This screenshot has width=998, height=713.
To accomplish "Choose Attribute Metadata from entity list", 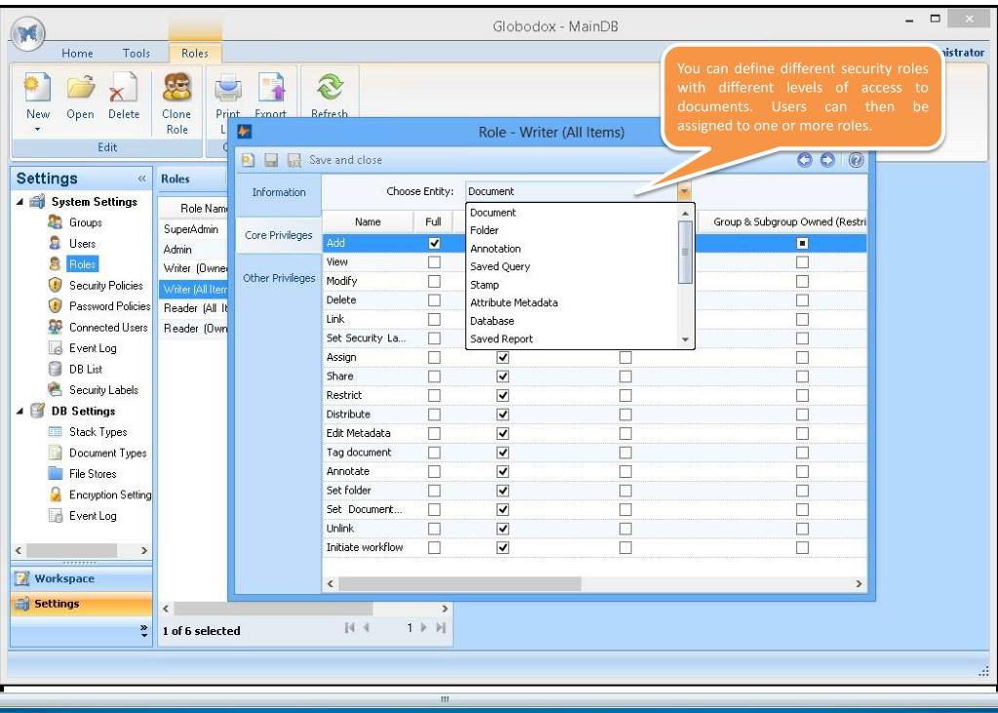I will 573,303.
